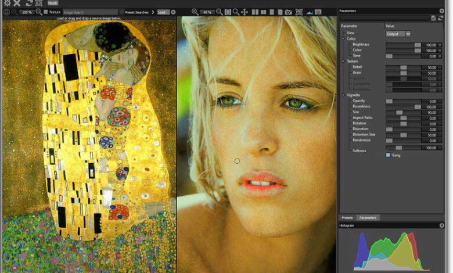Clear the loaded source with the X icon
This screenshot has height=273, width=453.
[x=173, y=12]
